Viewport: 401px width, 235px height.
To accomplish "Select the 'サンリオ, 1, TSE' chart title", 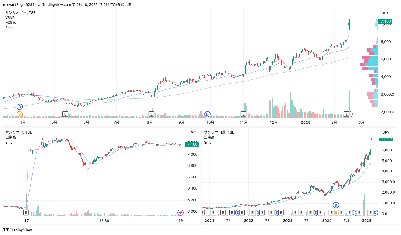I will click(19, 132).
